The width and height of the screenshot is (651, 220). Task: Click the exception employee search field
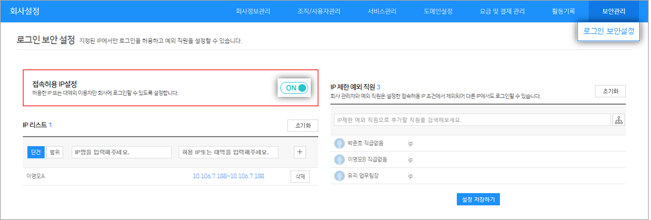[472, 120]
